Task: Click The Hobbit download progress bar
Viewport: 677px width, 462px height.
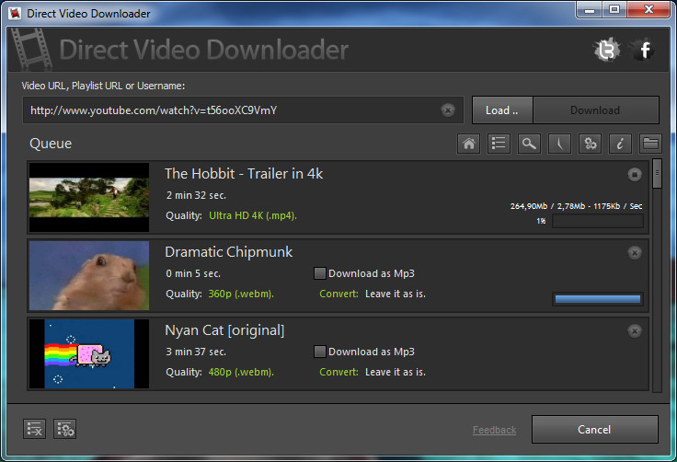Action: pos(598,221)
